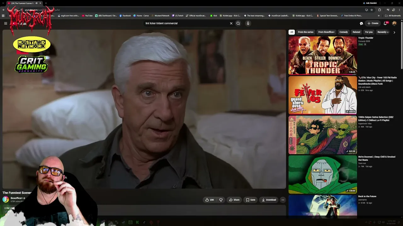Screen dimensions: 403x226
Task: Open the apps grid in bookmarks bar
Action: 3,16
